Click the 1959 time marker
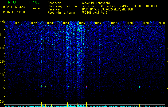Screen dimensions: 168x107 coord(146,23)
